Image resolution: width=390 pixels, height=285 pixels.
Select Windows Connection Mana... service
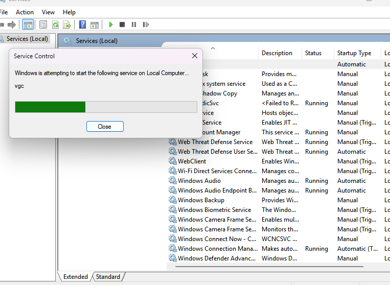[x=218, y=248]
